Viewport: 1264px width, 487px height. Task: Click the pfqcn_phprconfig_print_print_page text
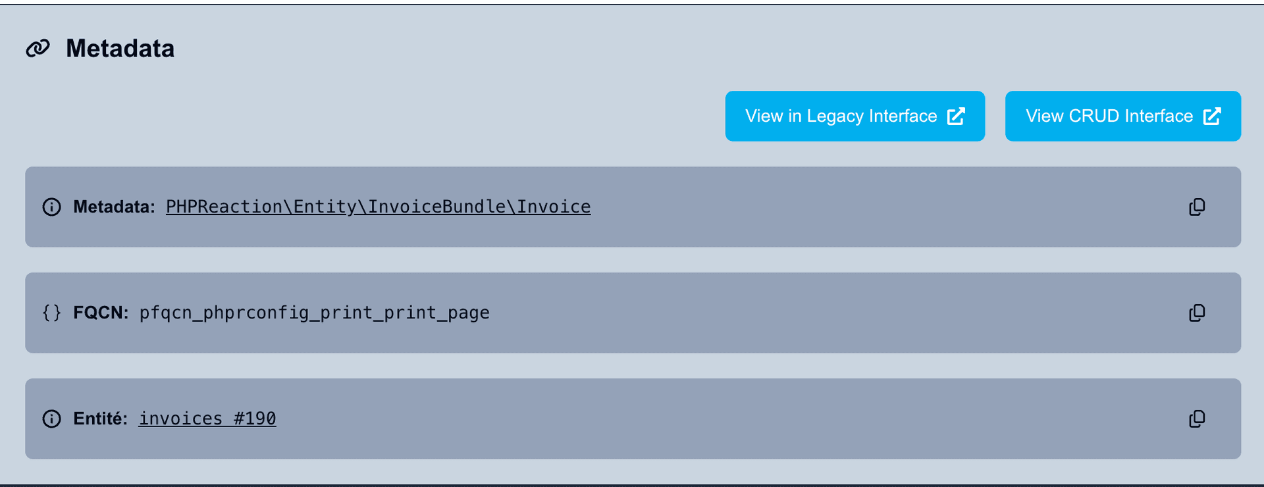point(314,313)
